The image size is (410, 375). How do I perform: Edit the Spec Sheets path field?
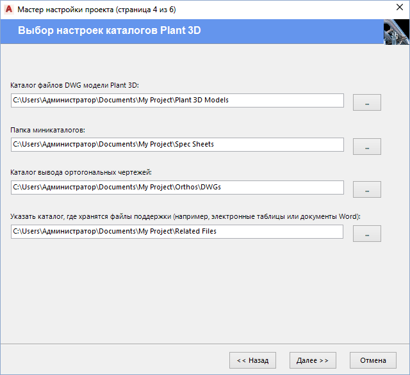177,145
